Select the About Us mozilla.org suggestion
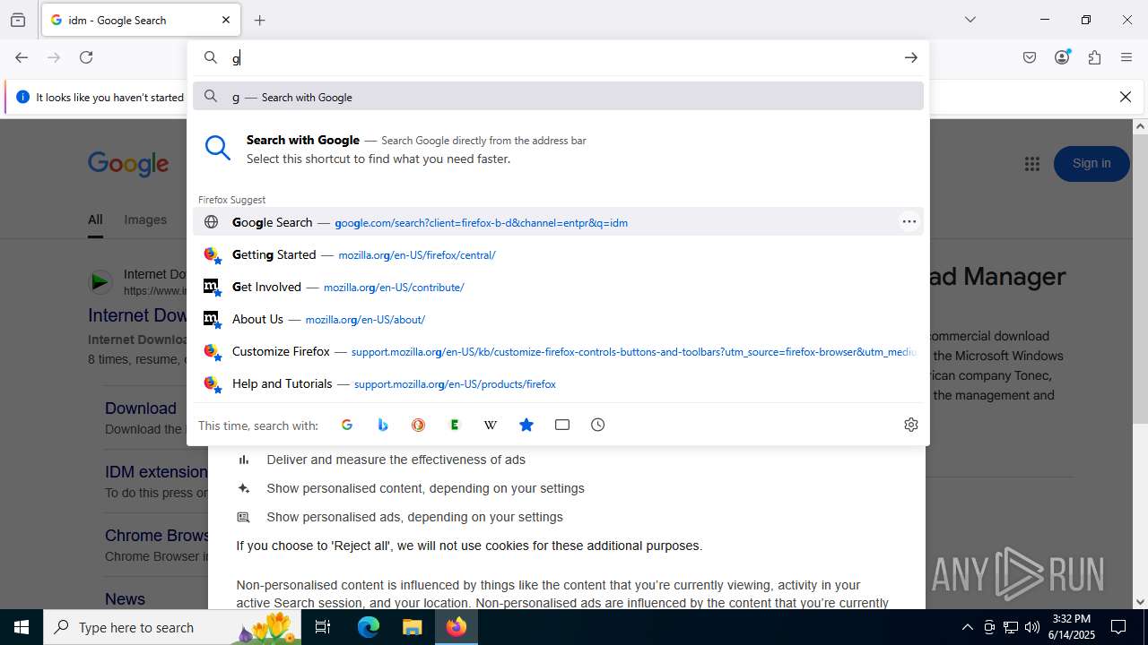This screenshot has width=1148, height=645. [x=558, y=319]
